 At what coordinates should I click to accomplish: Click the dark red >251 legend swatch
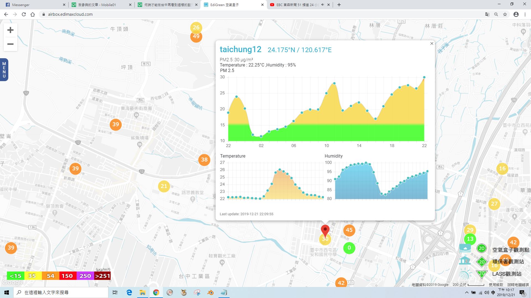[102, 276]
